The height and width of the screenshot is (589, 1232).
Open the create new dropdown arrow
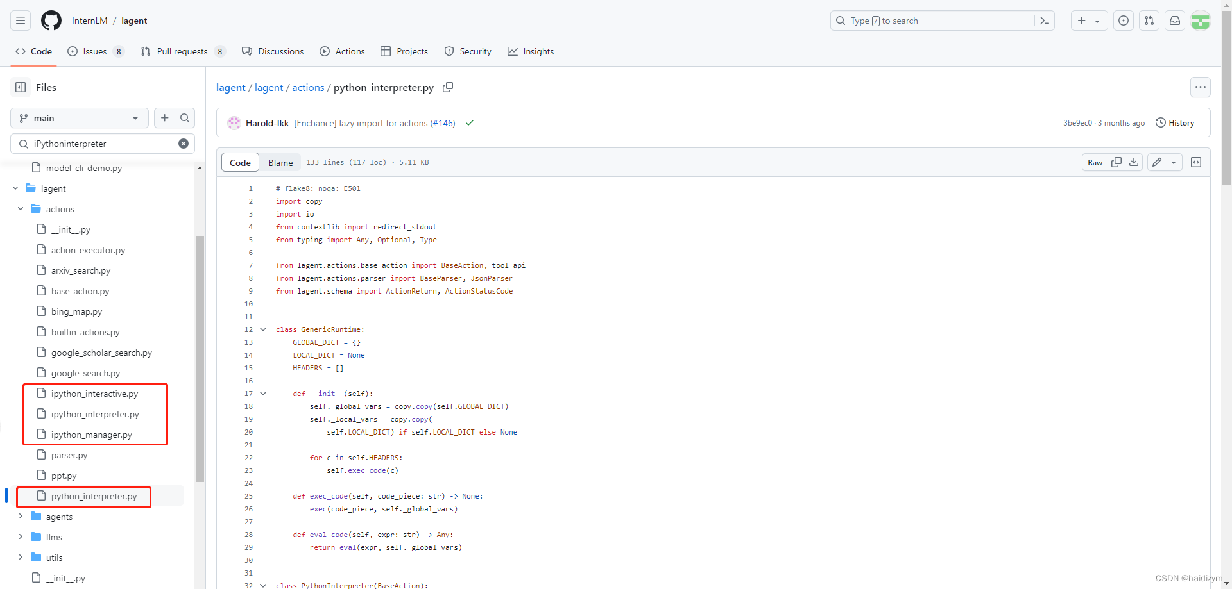pos(1098,21)
